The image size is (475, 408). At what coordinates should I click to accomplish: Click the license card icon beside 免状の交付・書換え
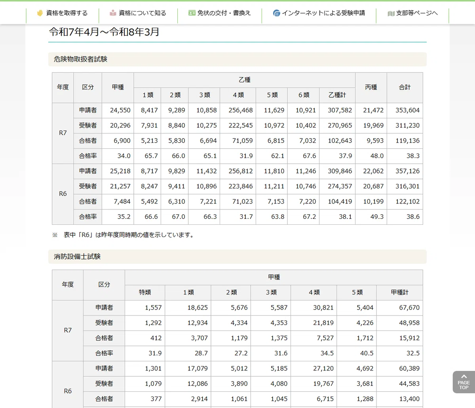[x=192, y=13]
